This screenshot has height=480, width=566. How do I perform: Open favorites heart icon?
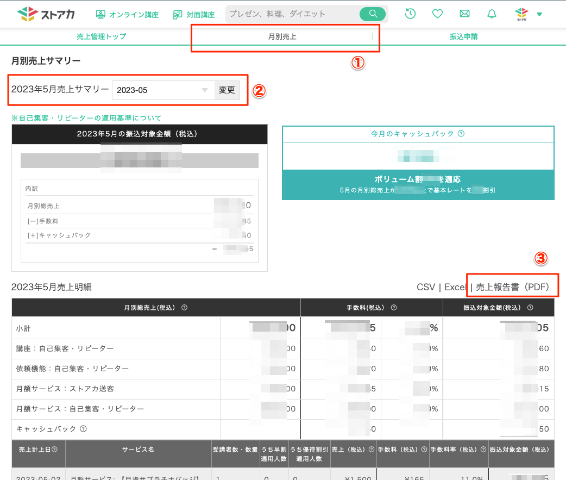437,14
